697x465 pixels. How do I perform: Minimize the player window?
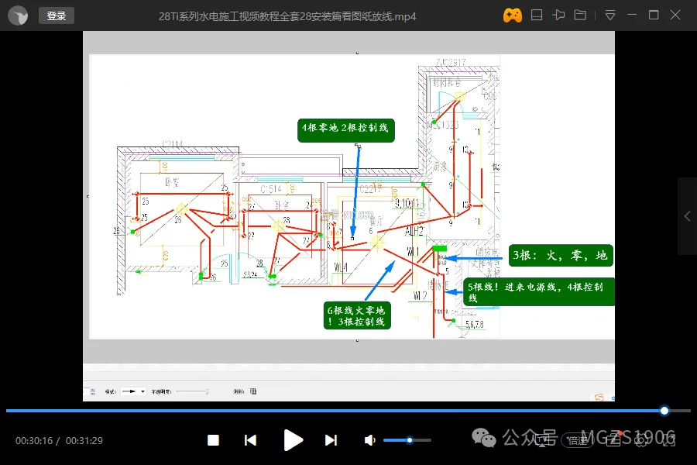tap(632, 15)
